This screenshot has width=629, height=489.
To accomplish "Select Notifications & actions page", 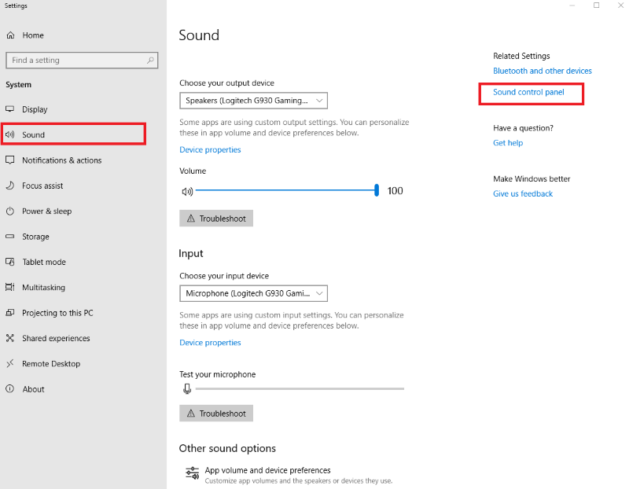I will (62, 160).
